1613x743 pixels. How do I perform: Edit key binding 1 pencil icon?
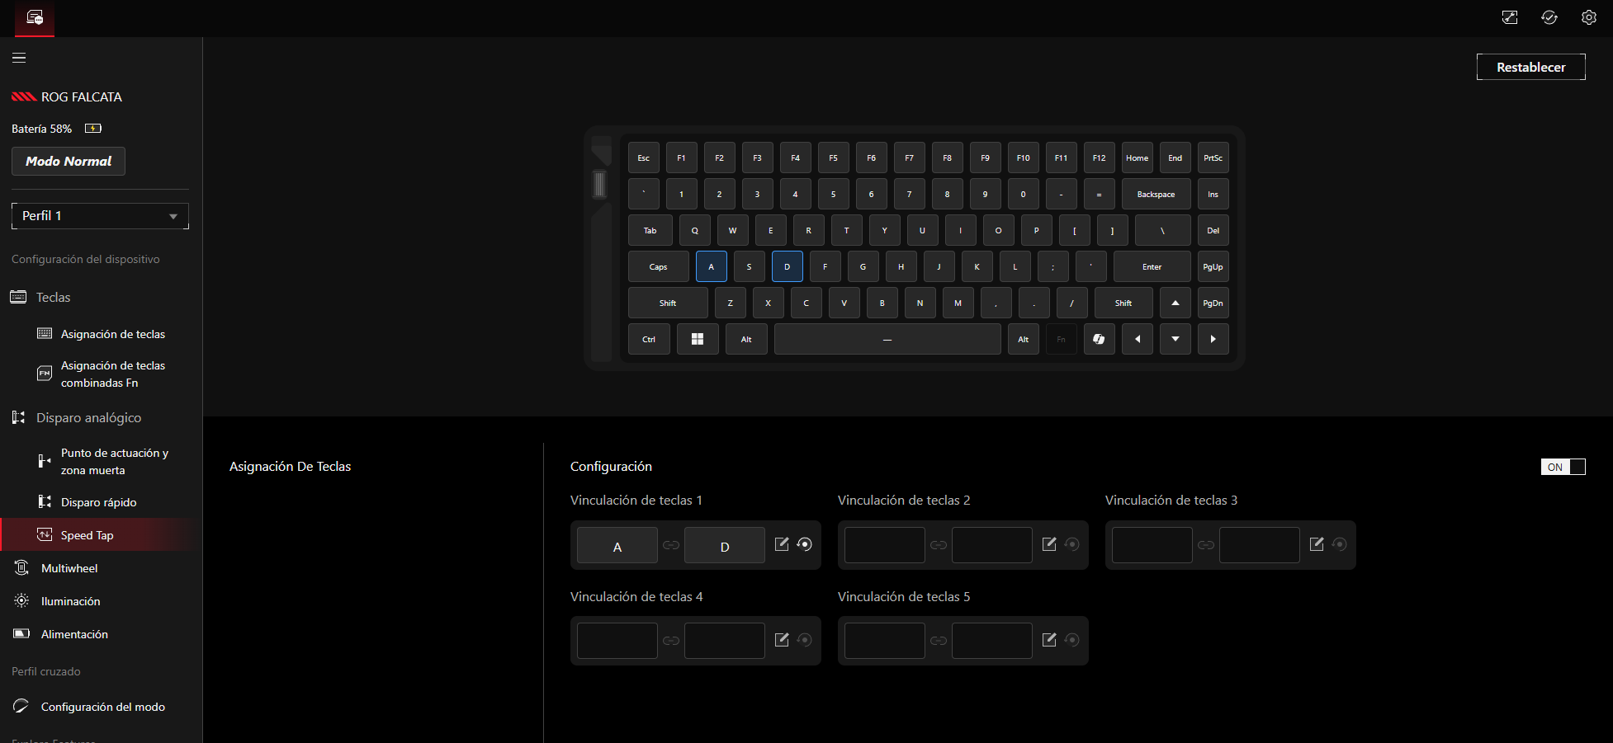coord(781,544)
